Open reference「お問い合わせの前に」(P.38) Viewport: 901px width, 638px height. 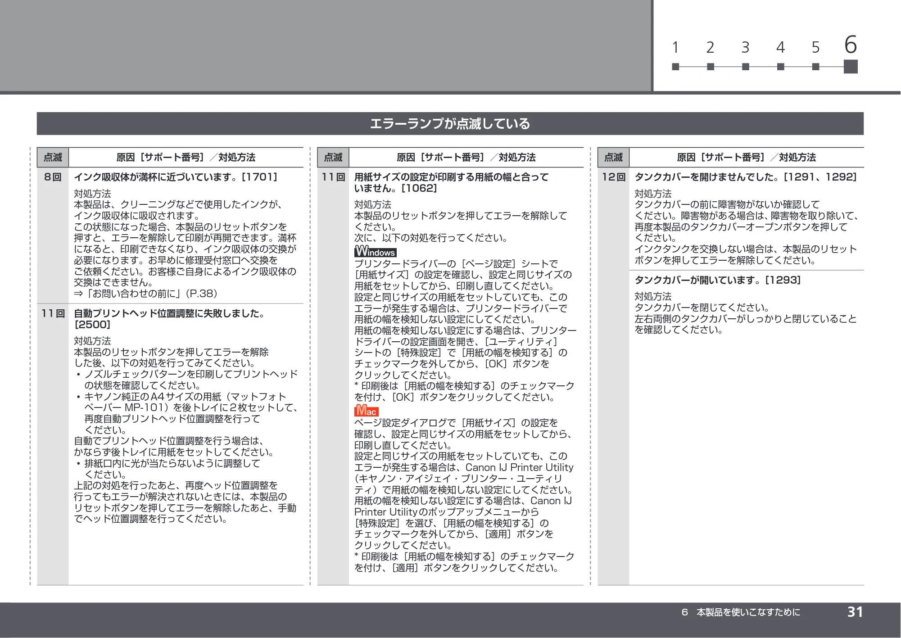[x=146, y=294]
